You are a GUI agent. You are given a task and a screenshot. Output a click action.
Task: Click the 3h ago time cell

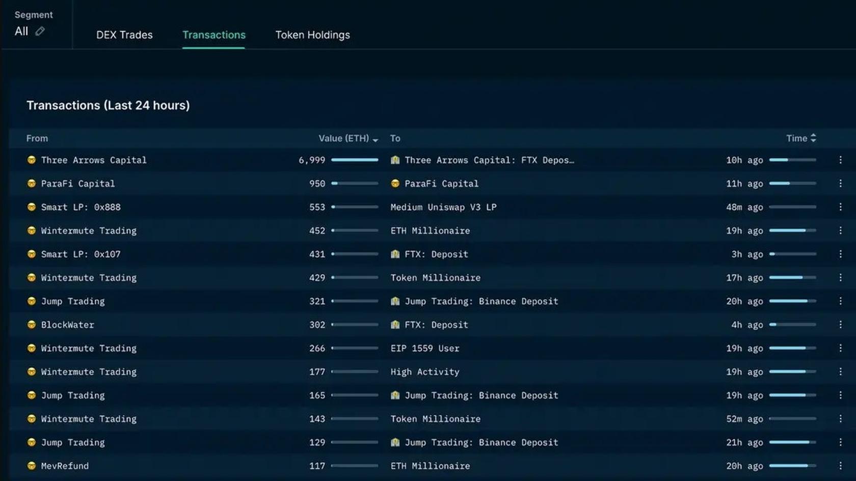coord(747,254)
